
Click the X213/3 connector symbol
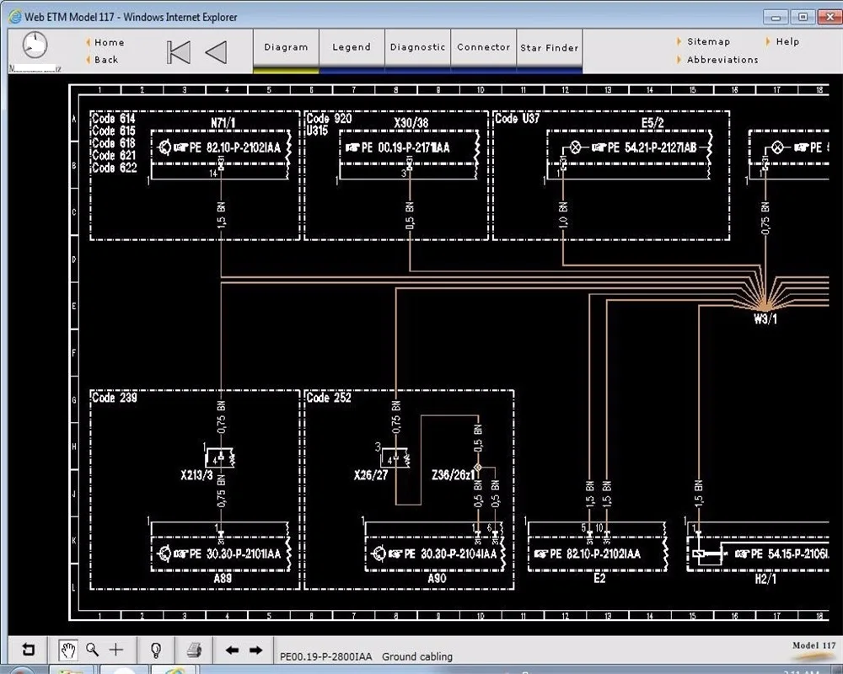click(x=220, y=458)
